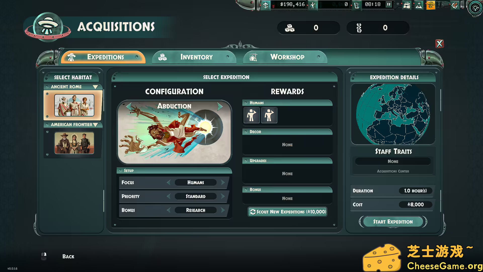
Task: Click the human population icon in top bar
Action: (x=313, y=5)
